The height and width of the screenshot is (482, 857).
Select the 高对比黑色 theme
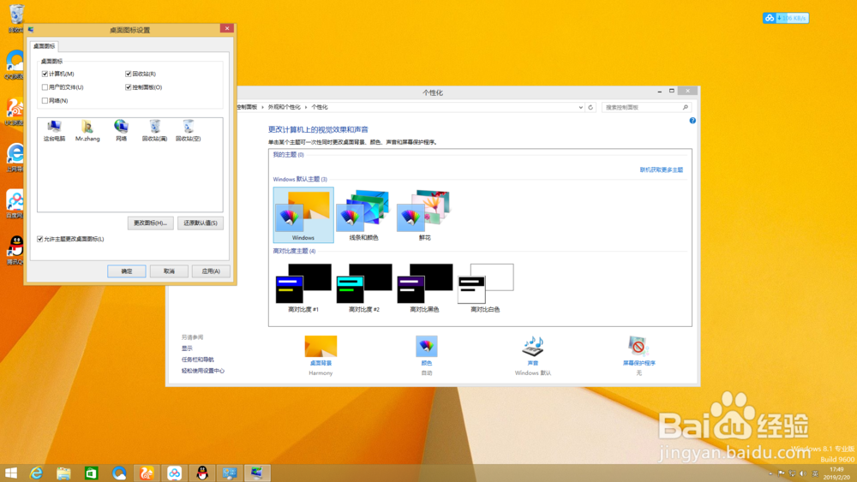coord(425,289)
